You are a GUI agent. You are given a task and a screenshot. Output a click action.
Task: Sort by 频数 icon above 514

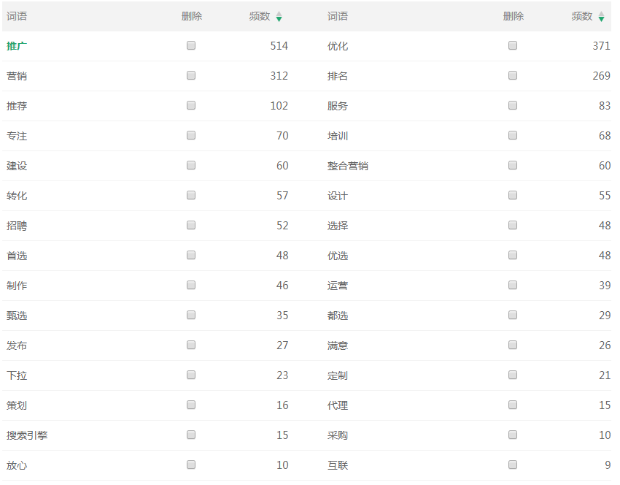(279, 17)
